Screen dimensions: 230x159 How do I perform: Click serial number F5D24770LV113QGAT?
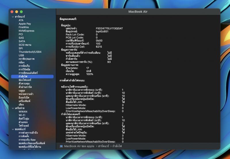(109, 28)
